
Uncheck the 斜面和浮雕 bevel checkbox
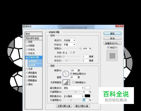tap(27, 57)
